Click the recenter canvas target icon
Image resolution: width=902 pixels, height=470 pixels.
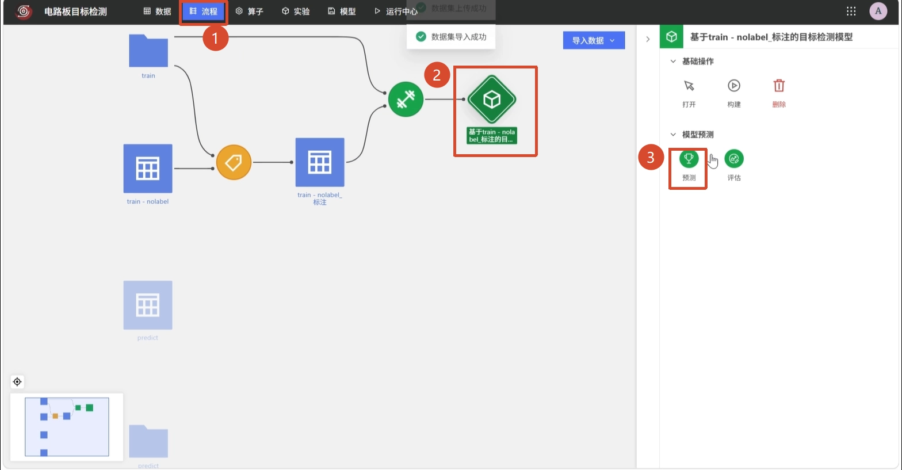pyautogui.click(x=17, y=382)
